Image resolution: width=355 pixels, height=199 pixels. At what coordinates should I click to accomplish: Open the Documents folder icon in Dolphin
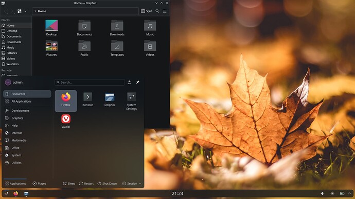point(84,28)
